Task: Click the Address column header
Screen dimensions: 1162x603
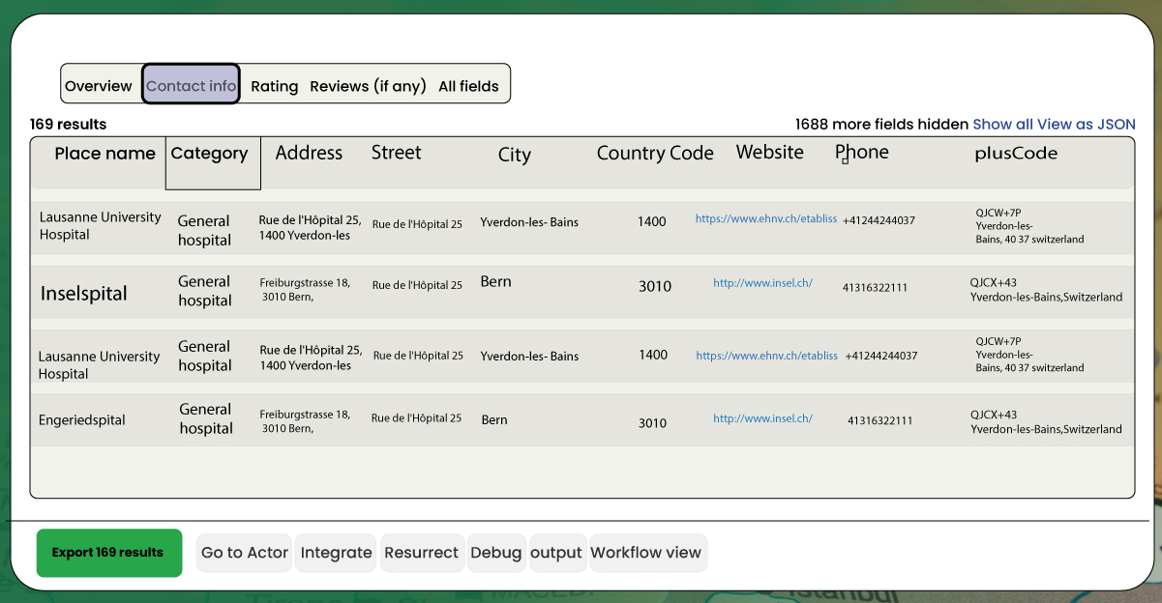Action: tap(309, 153)
